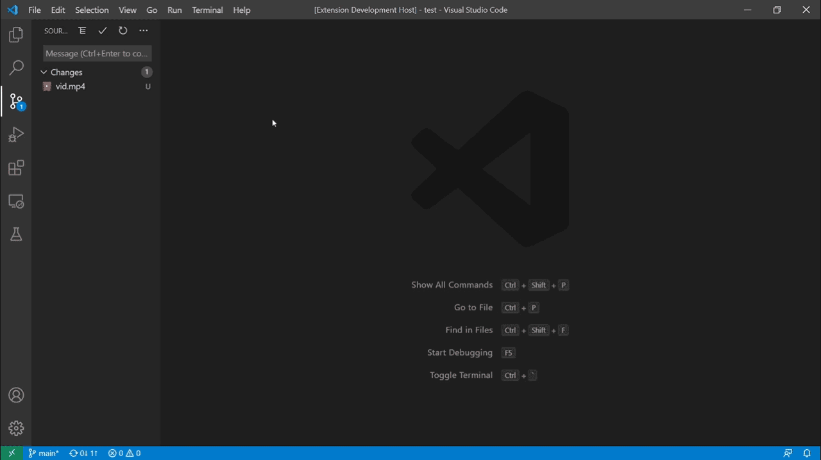Click the Show All Commands text

click(452, 285)
